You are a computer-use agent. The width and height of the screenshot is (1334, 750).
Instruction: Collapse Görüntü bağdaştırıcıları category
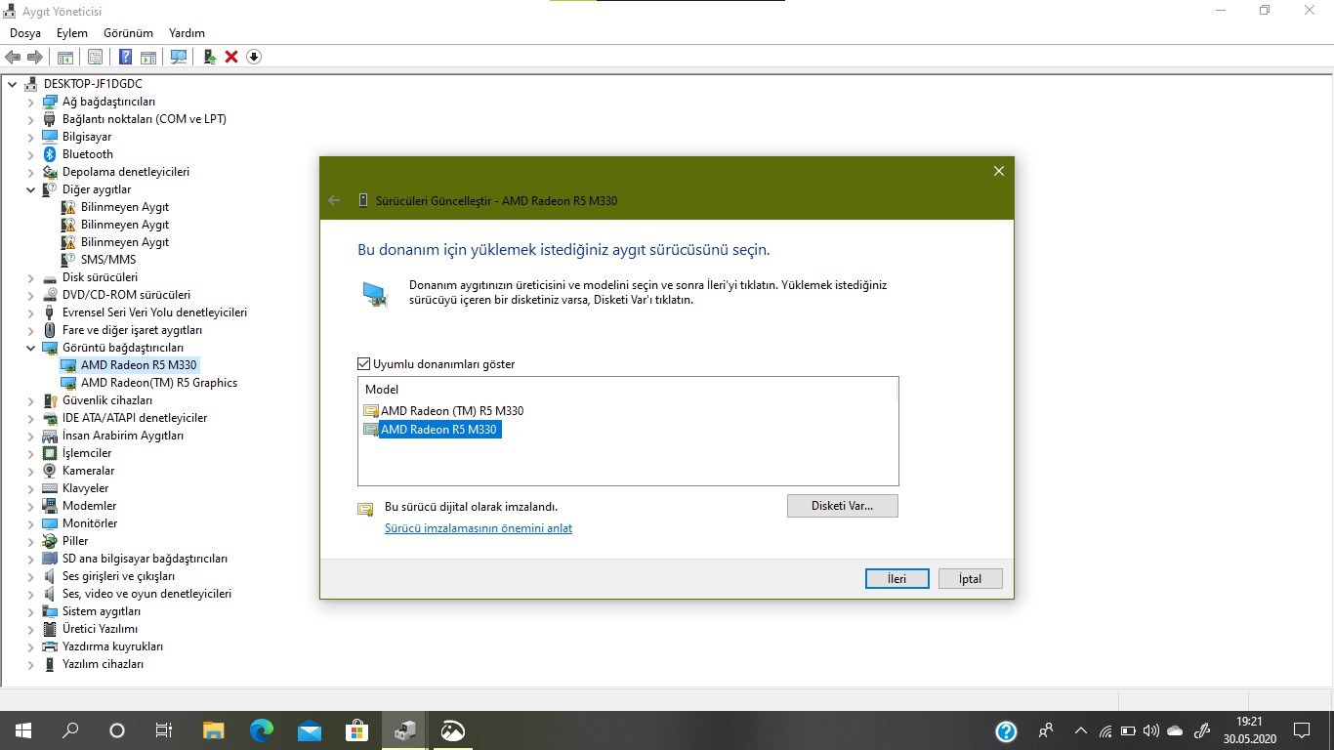(31, 348)
